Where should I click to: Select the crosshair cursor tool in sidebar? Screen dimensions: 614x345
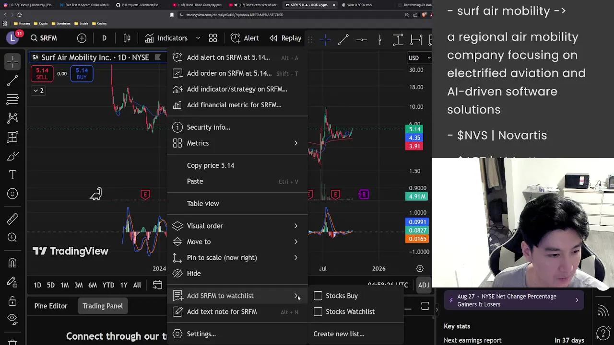pyautogui.click(x=12, y=61)
